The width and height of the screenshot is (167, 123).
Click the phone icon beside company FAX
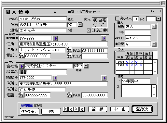tap(70, 95)
